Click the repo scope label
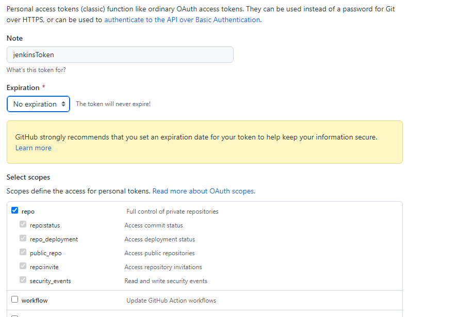462x317 pixels. click(x=28, y=212)
